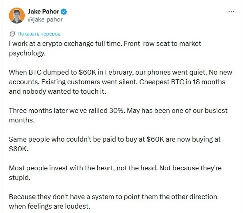This screenshot has width=248, height=213.
Task: Click the '$80K' text in the tweet
Action: click(x=18, y=149)
